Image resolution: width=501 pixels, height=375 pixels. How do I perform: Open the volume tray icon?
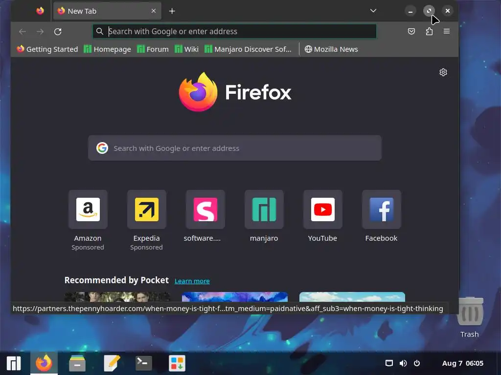403,363
